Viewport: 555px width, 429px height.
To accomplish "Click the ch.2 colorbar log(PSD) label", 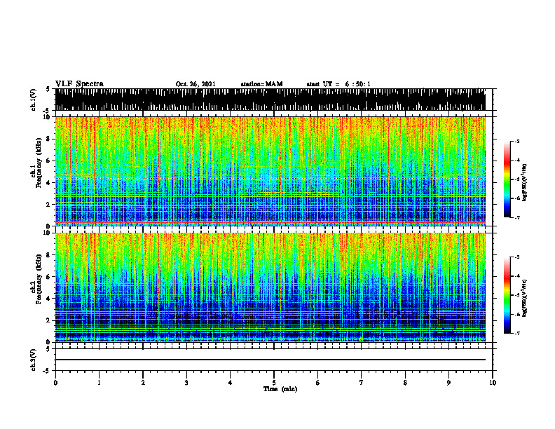I will [525, 298].
